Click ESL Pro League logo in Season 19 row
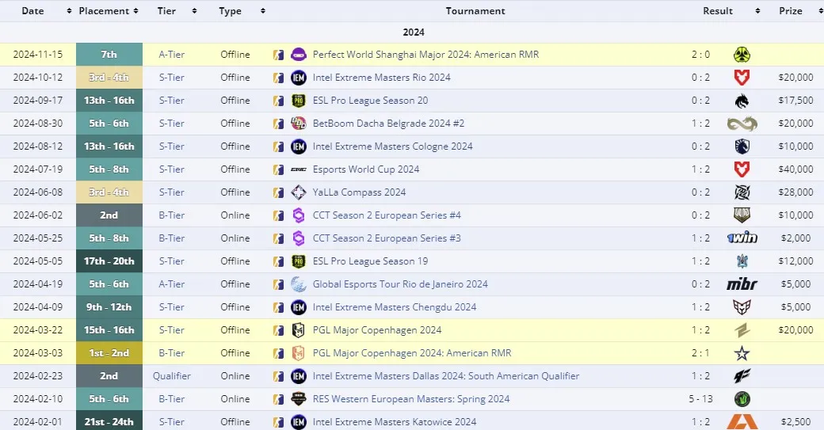 click(x=299, y=261)
